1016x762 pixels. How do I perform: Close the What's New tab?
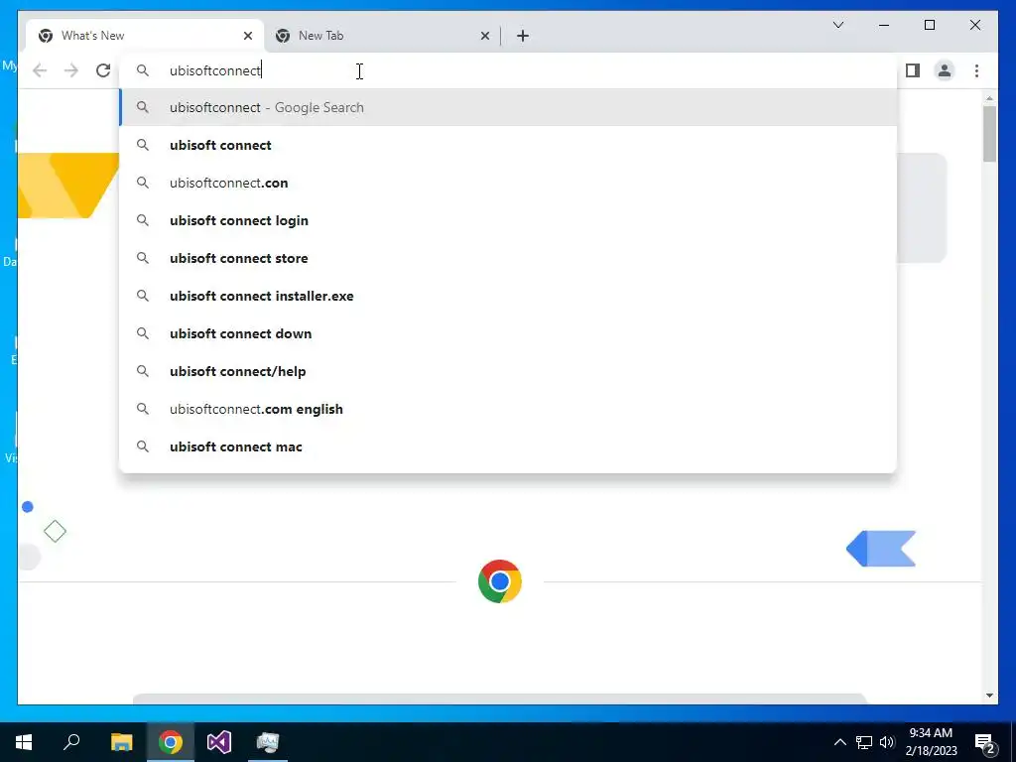coord(247,36)
